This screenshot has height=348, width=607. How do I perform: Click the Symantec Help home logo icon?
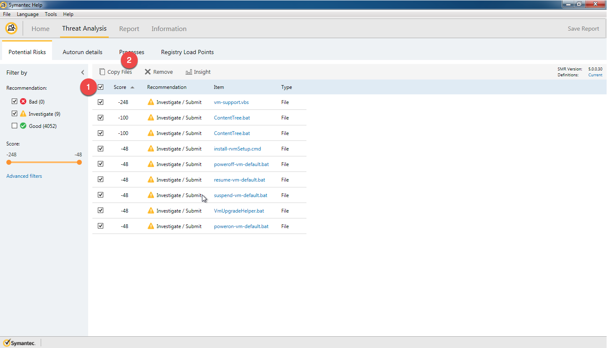point(11,29)
